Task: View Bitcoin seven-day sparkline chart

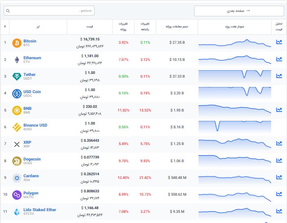Action: [235, 44]
